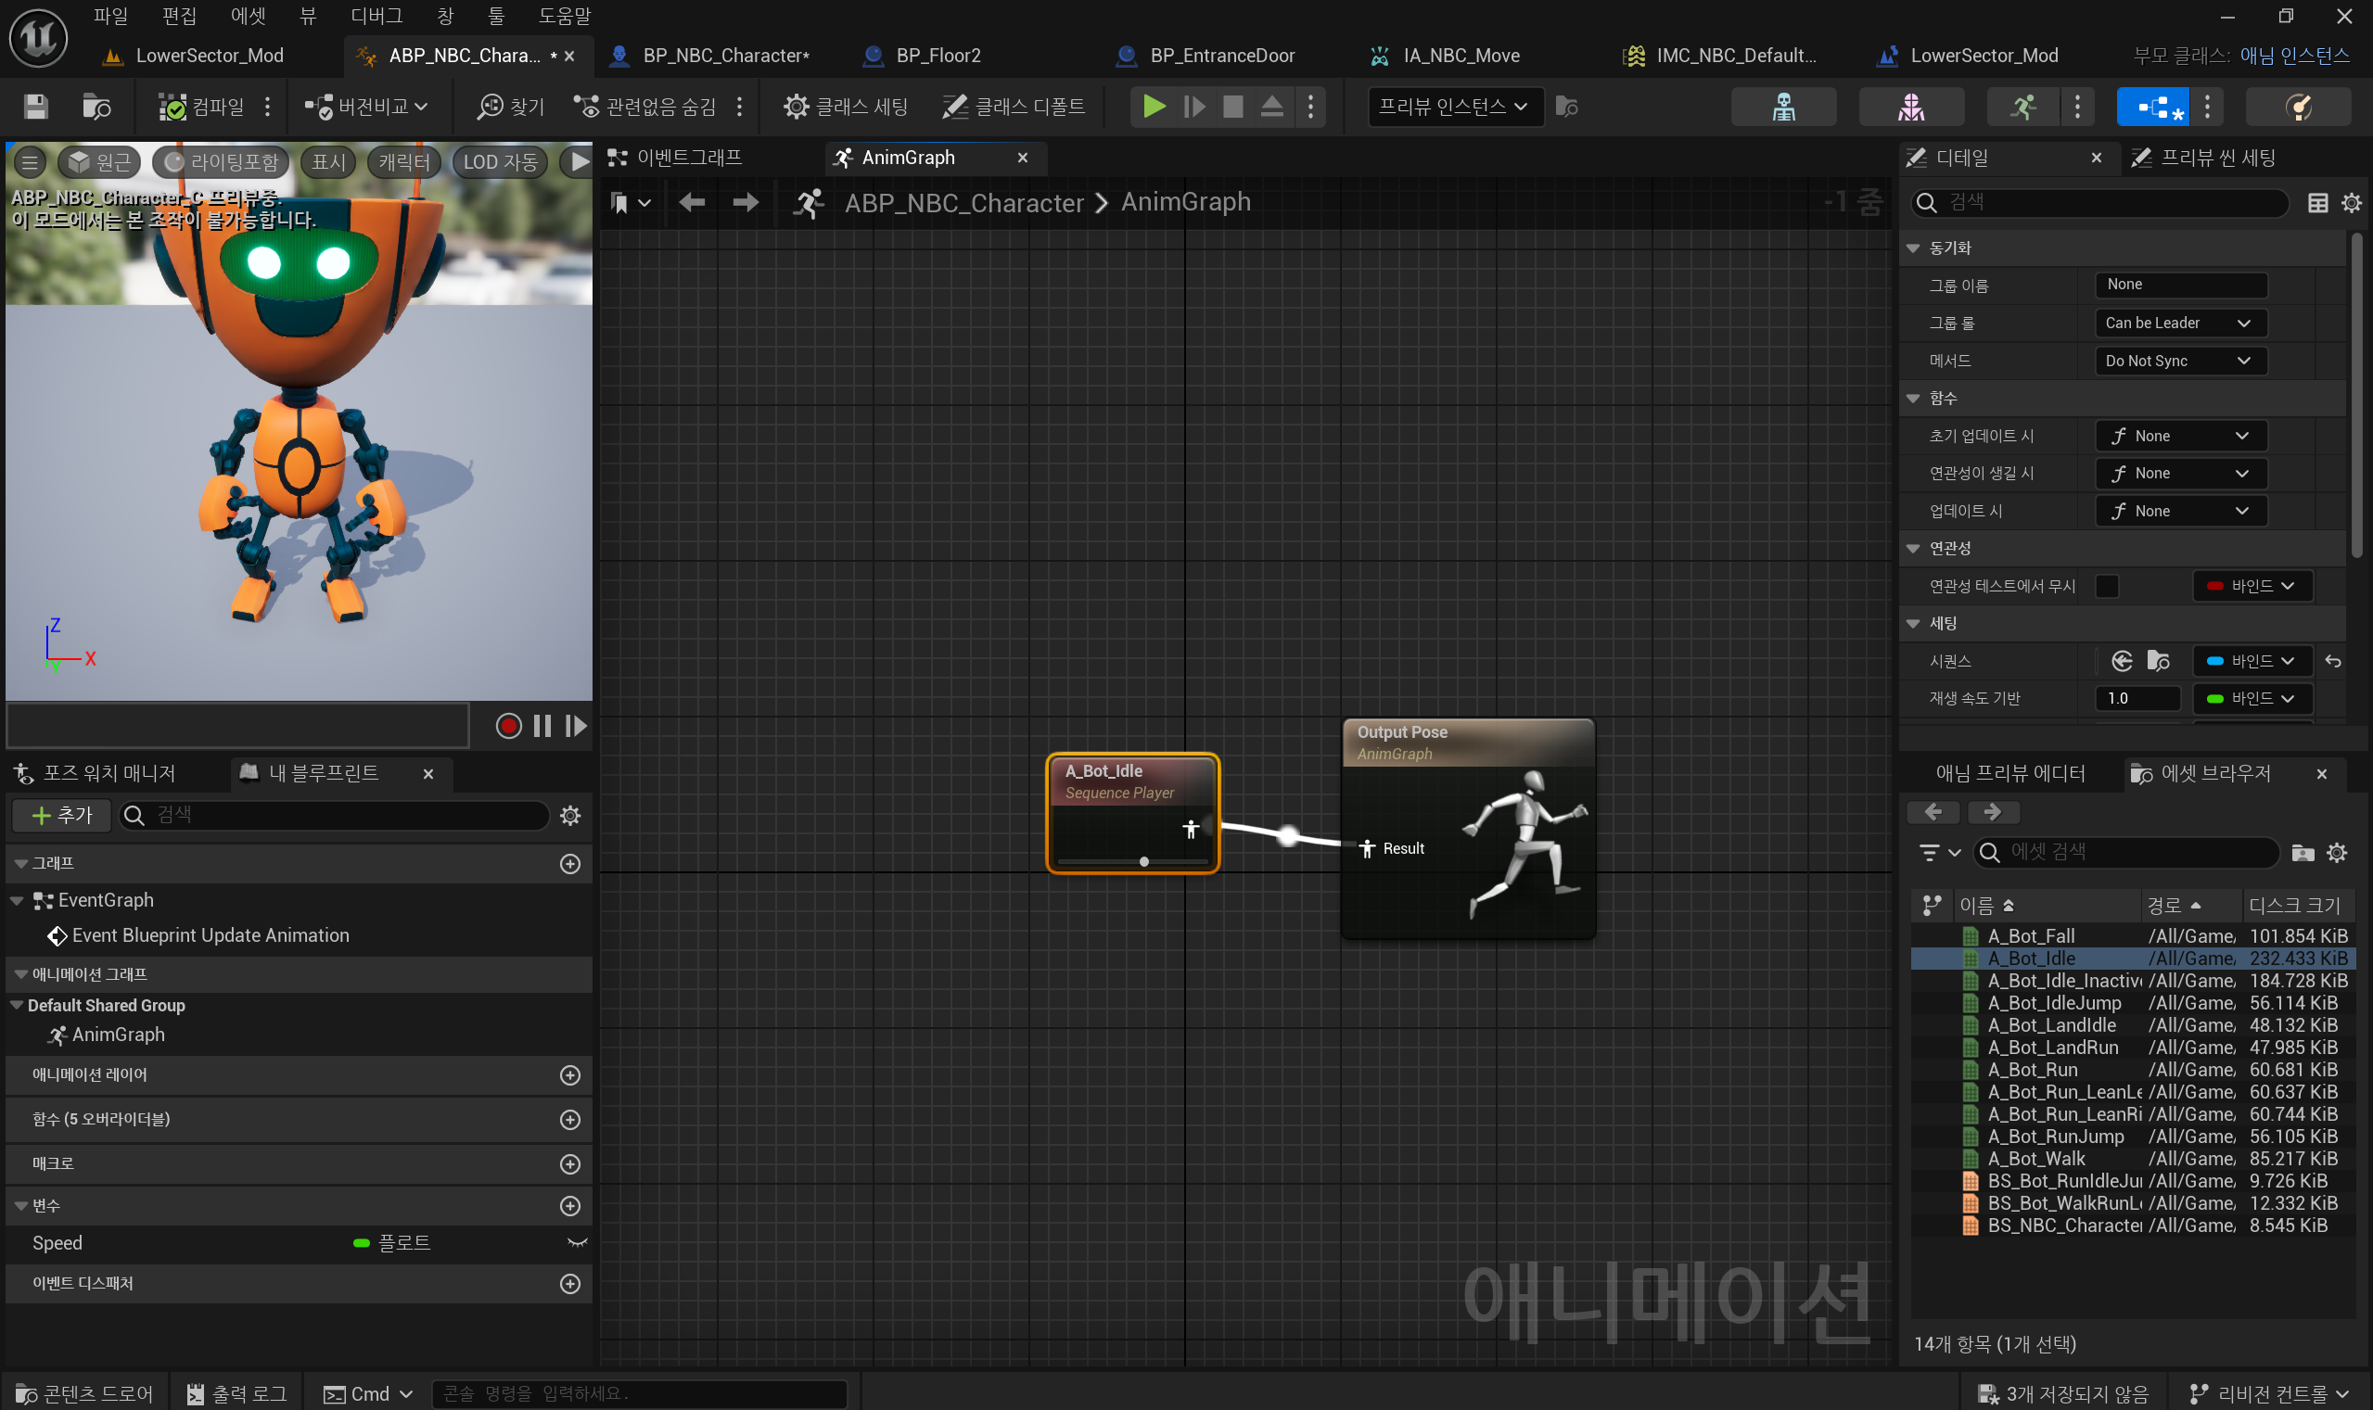Close the AnimGraph tab
Image resolution: width=2373 pixels, height=1410 pixels.
click(x=1023, y=158)
